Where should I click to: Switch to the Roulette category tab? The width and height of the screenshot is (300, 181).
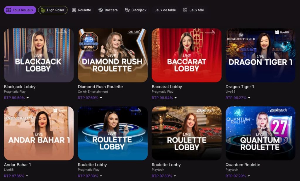pos(81,10)
